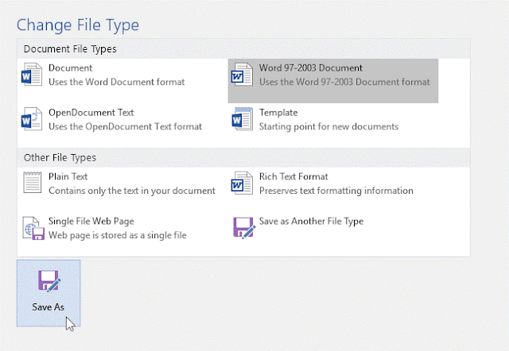Screen dimensions: 509x351
Task: Open Save as Another File Type label
Action: pyautogui.click(x=311, y=221)
